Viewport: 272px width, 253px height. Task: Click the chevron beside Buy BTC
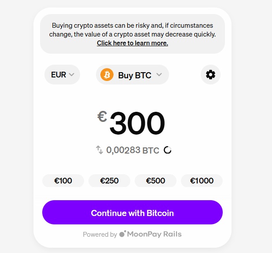tap(159, 75)
